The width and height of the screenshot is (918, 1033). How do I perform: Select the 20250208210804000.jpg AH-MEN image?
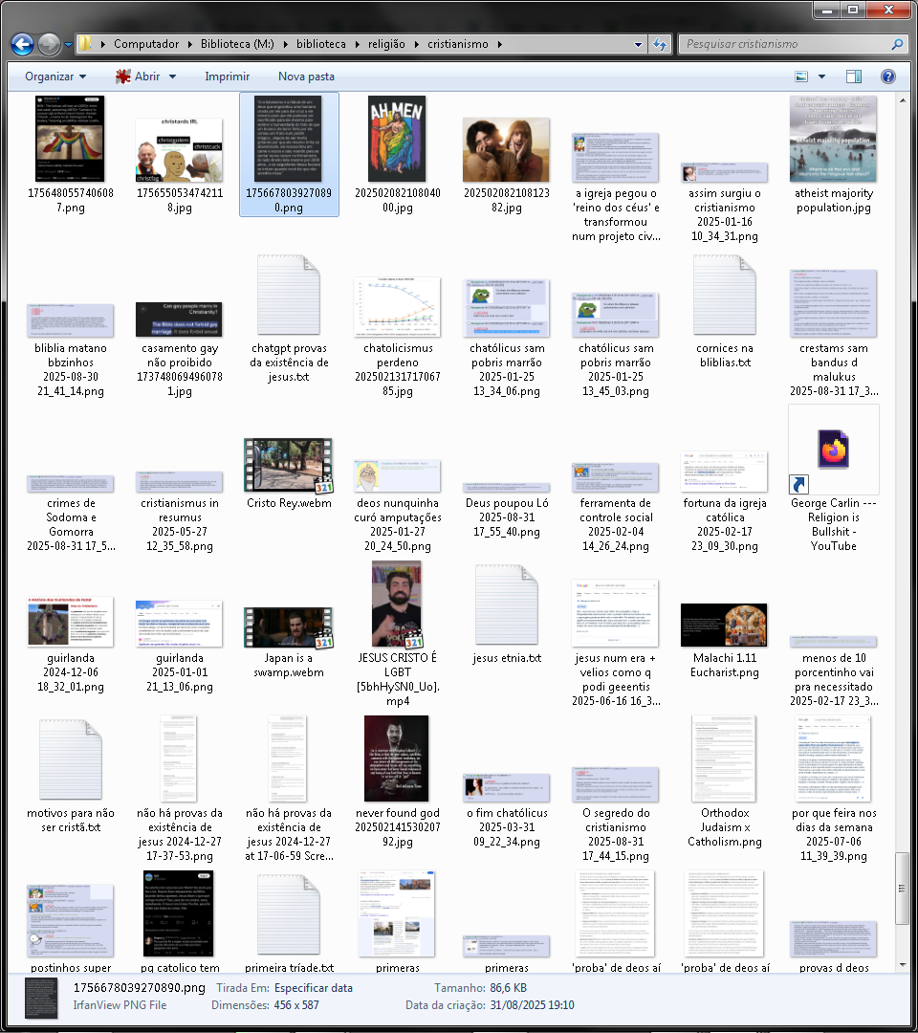(397, 139)
